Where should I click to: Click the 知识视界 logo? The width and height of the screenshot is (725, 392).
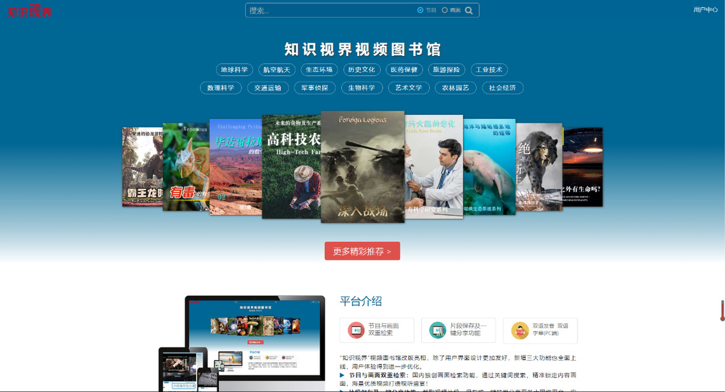click(x=29, y=10)
